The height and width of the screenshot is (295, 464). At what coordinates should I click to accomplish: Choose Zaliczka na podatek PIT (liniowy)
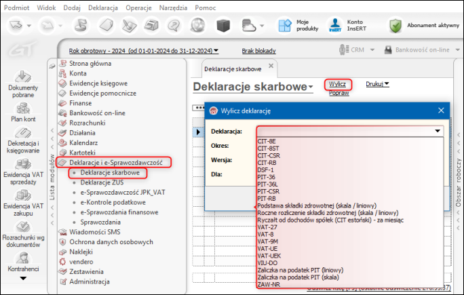[301, 270]
